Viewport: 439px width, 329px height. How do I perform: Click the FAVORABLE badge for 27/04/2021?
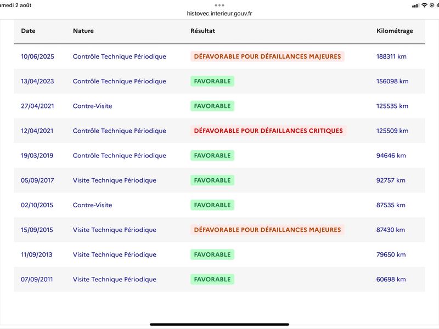pyautogui.click(x=212, y=106)
